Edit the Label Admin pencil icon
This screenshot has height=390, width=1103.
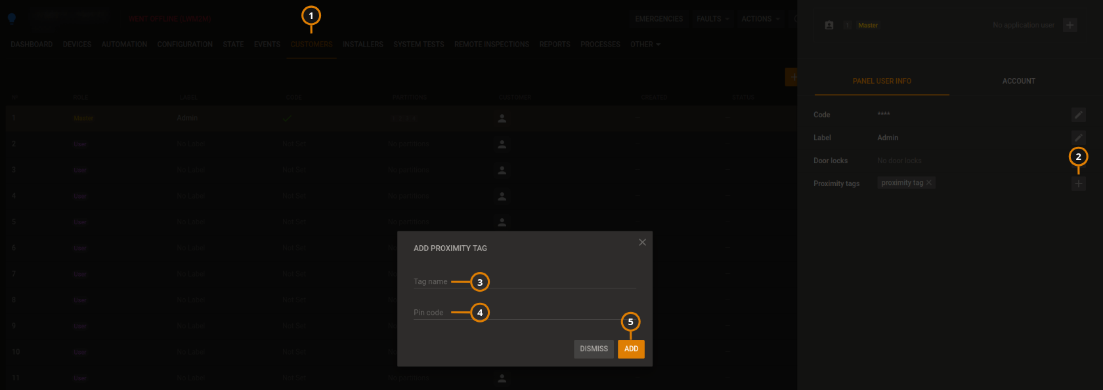(1078, 138)
